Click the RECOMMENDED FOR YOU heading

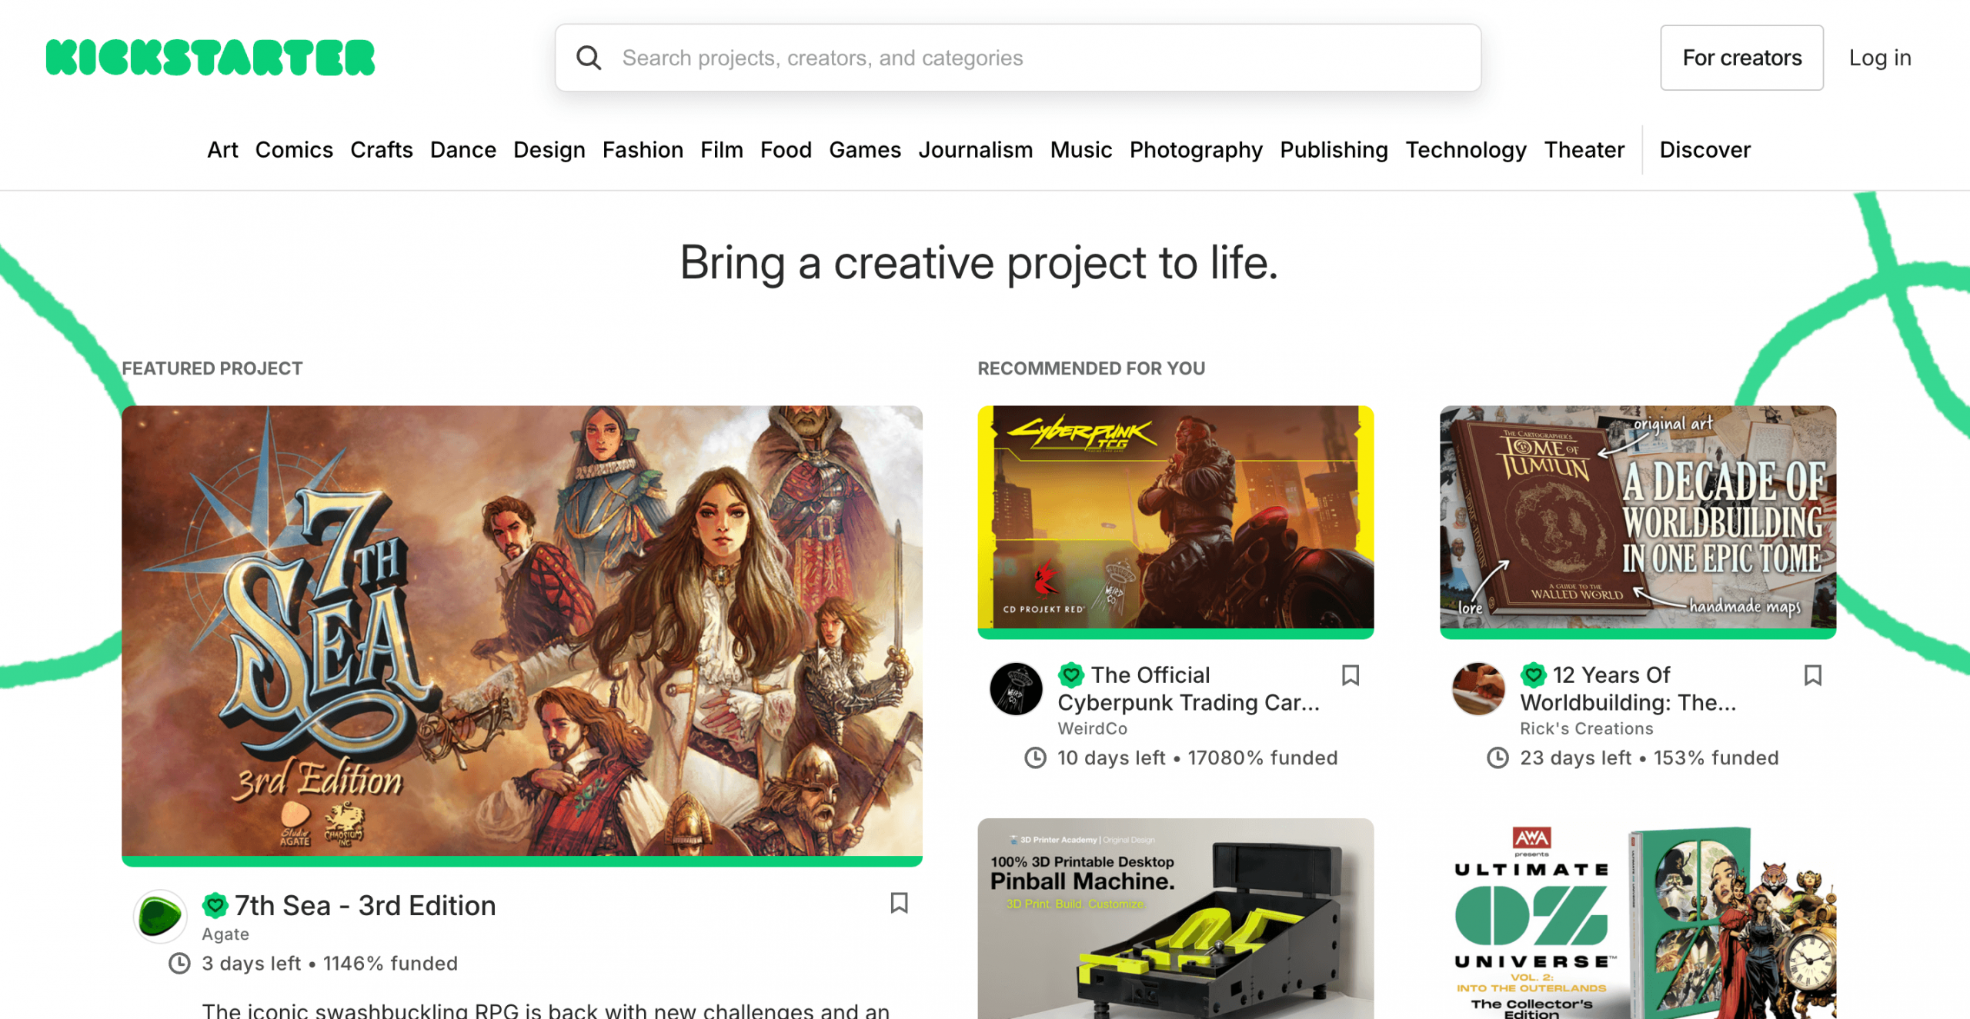[x=1091, y=368]
